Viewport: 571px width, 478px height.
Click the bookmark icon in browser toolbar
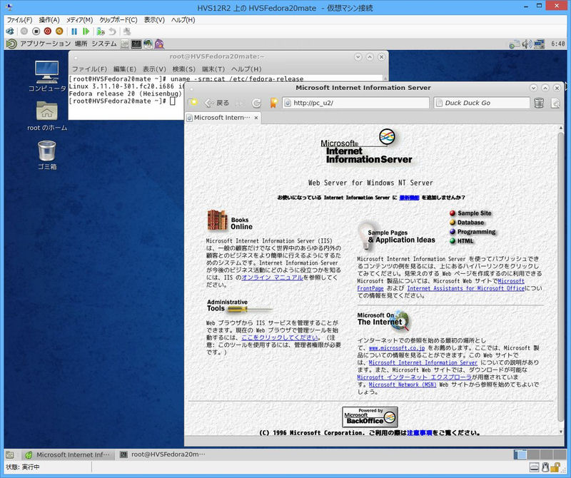(273, 103)
